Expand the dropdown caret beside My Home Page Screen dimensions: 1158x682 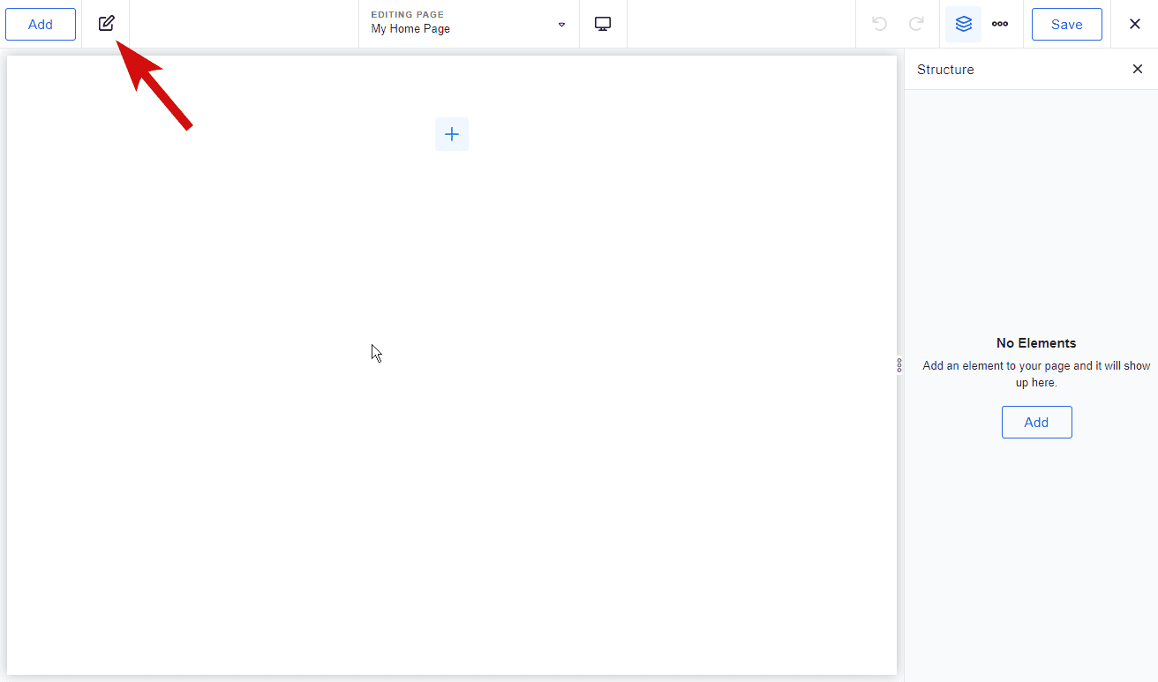coord(561,25)
